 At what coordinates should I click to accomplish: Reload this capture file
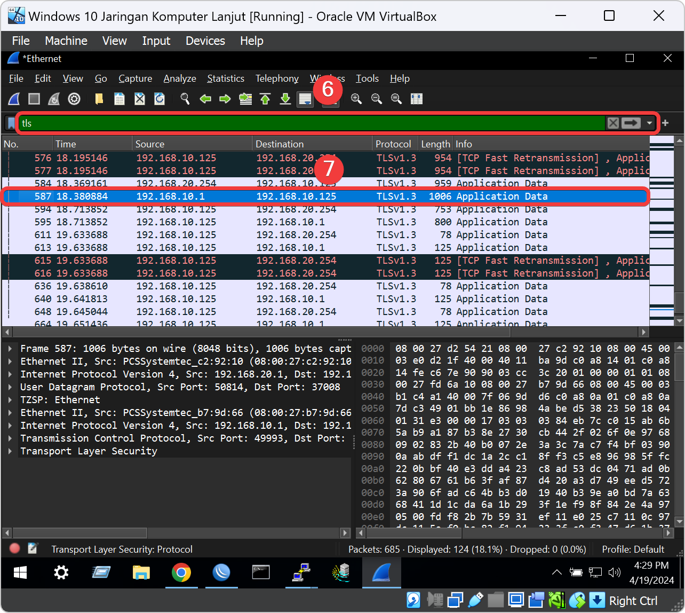tap(160, 99)
